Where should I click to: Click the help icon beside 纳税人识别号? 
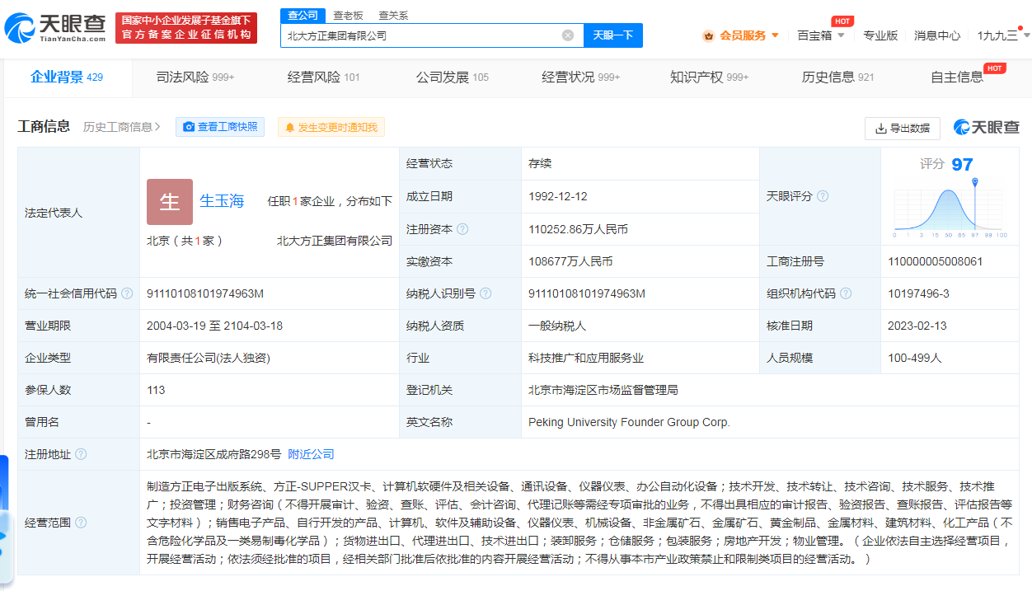click(486, 293)
